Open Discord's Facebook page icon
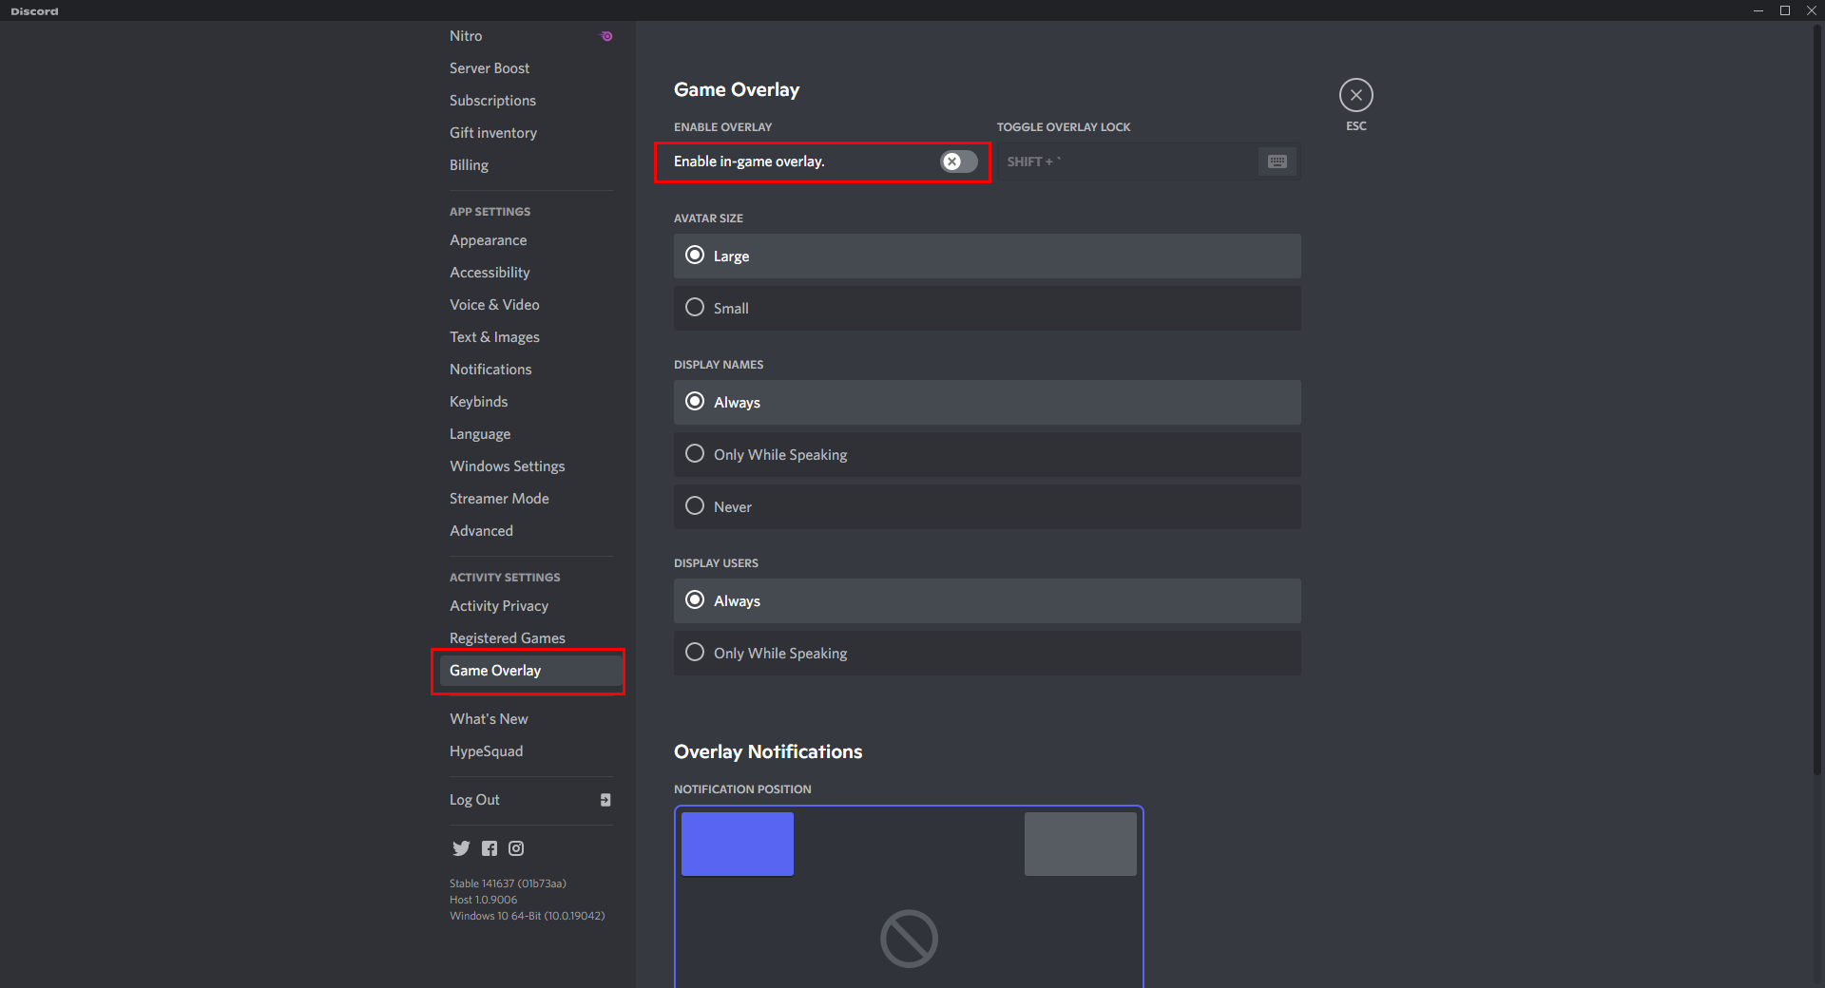The width and height of the screenshot is (1825, 988). point(490,848)
